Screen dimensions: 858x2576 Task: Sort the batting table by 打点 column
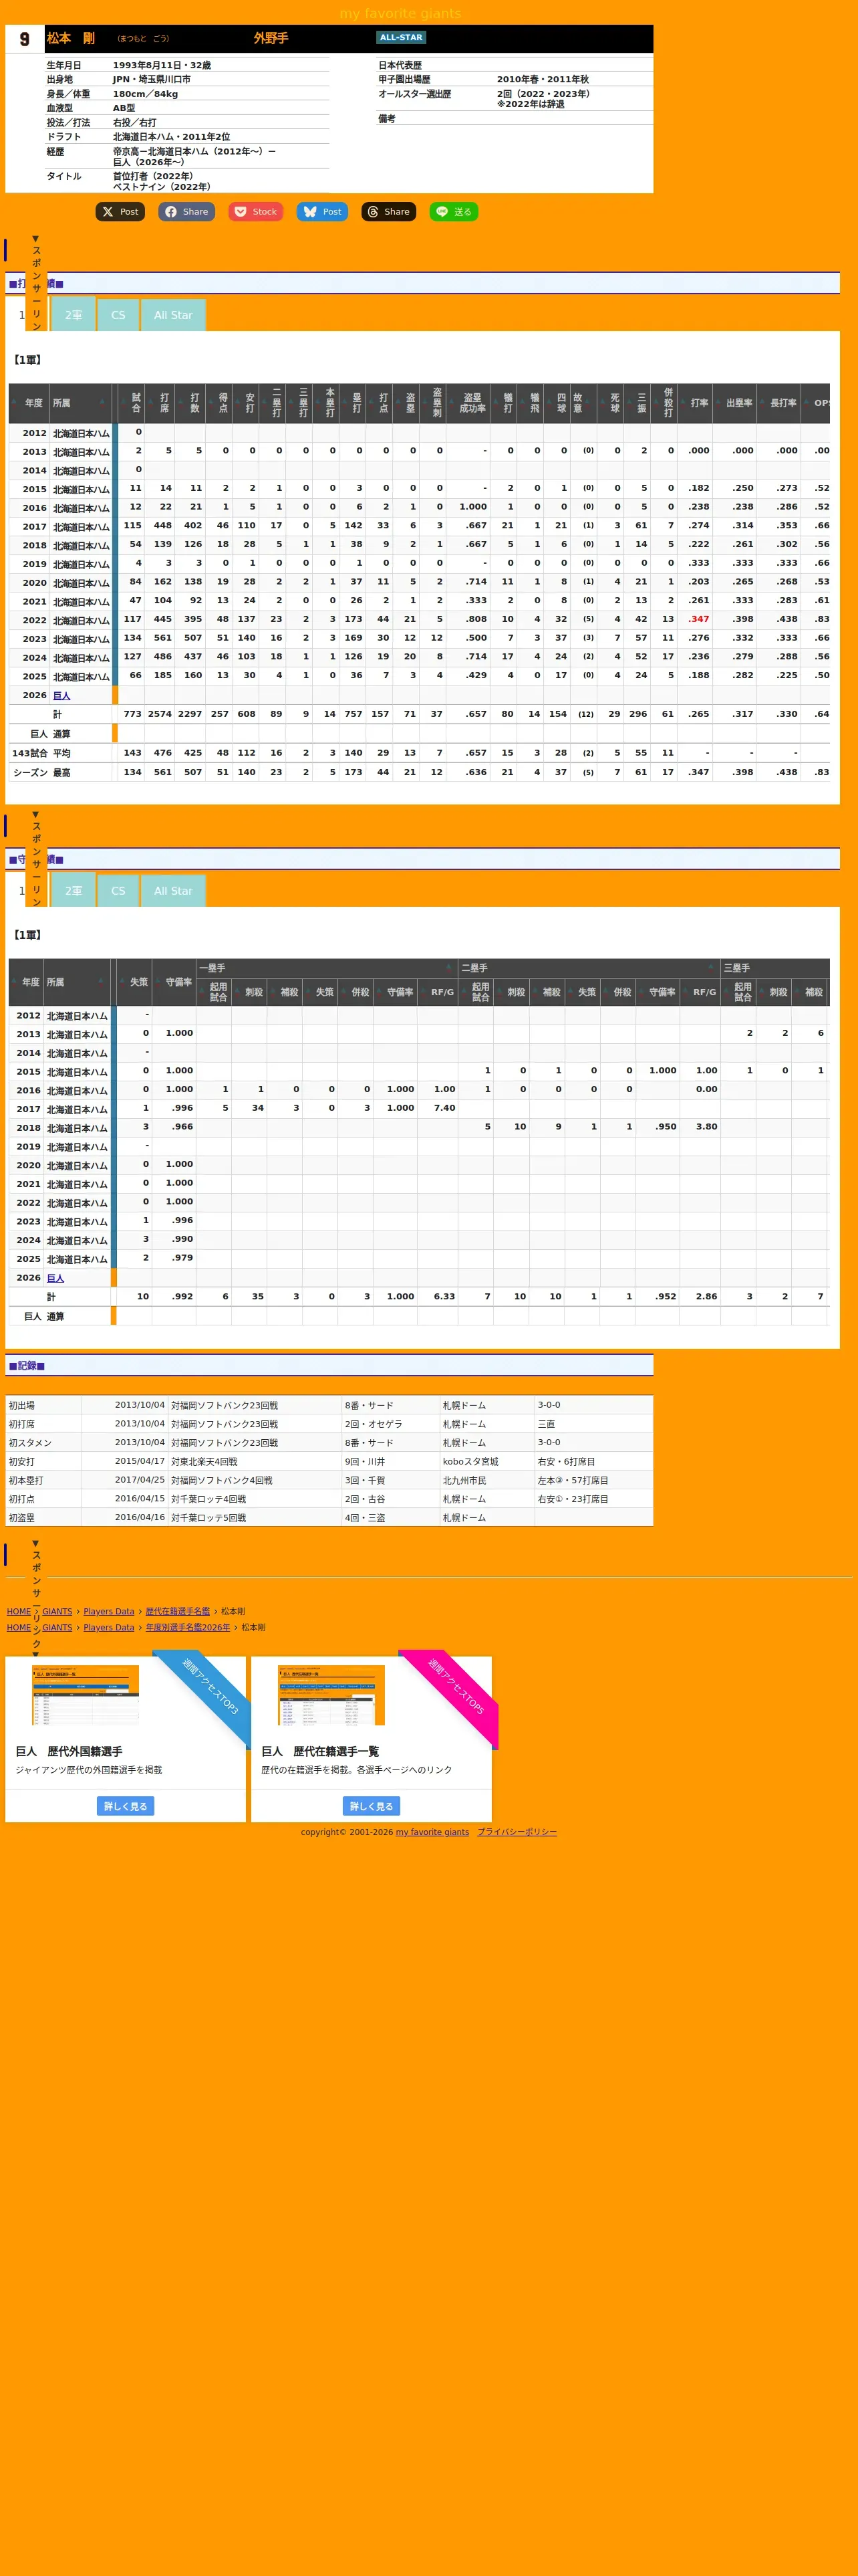click(x=380, y=403)
